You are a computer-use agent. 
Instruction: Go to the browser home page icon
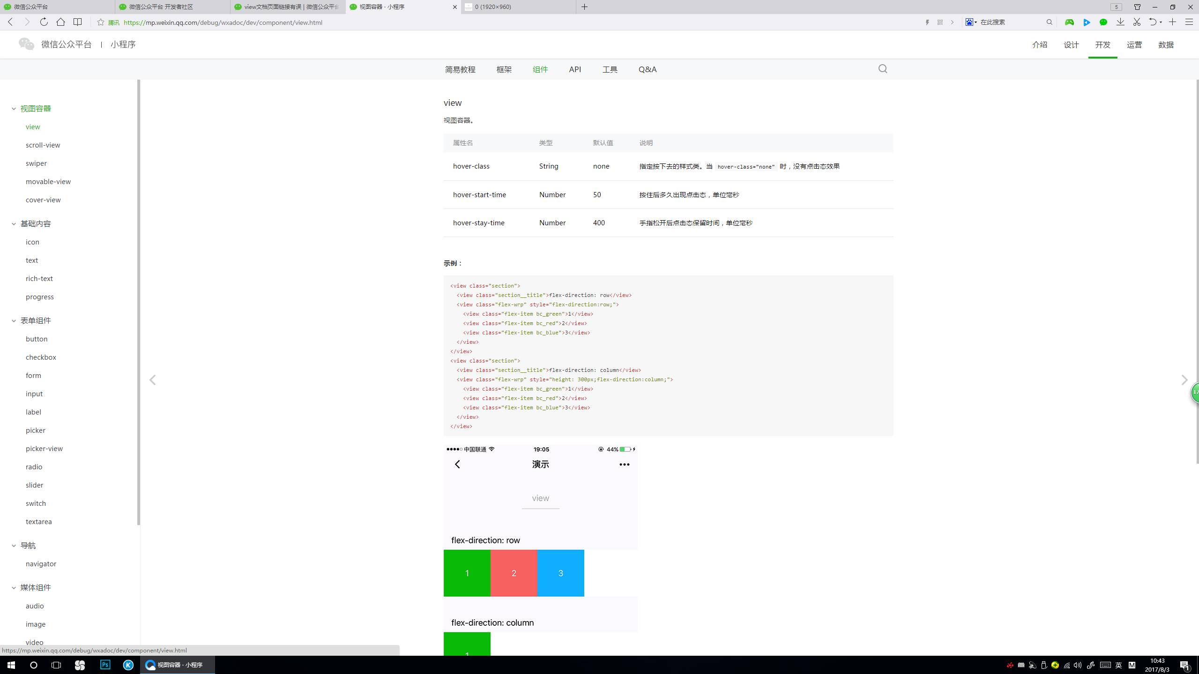pos(60,22)
